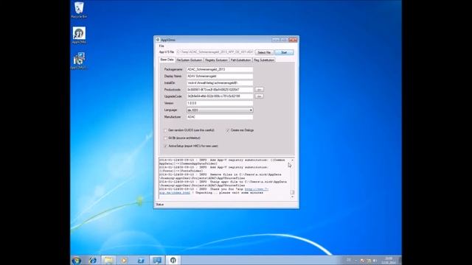Viewport: 472px width, 265px height.
Task: Open the taskbar clock and date
Action: [389, 260]
